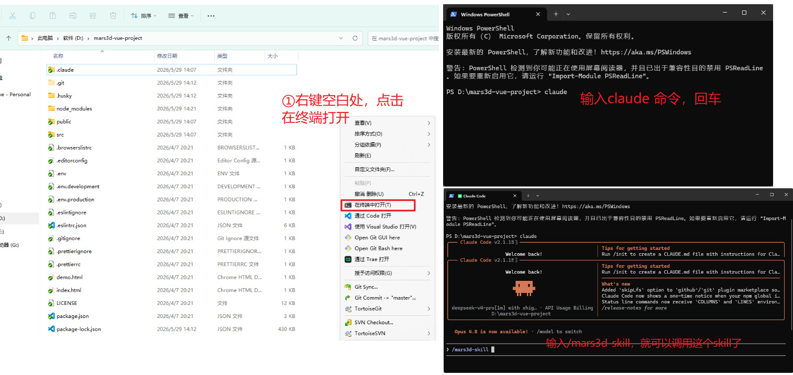Click the .claude folder icon
The height and width of the screenshot is (375, 793).
click(51, 70)
